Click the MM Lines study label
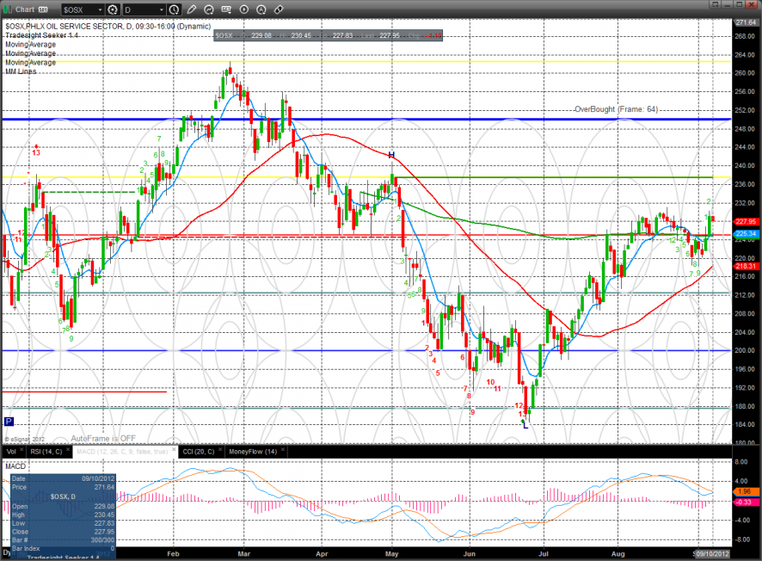This screenshot has width=762, height=561. click(x=21, y=71)
